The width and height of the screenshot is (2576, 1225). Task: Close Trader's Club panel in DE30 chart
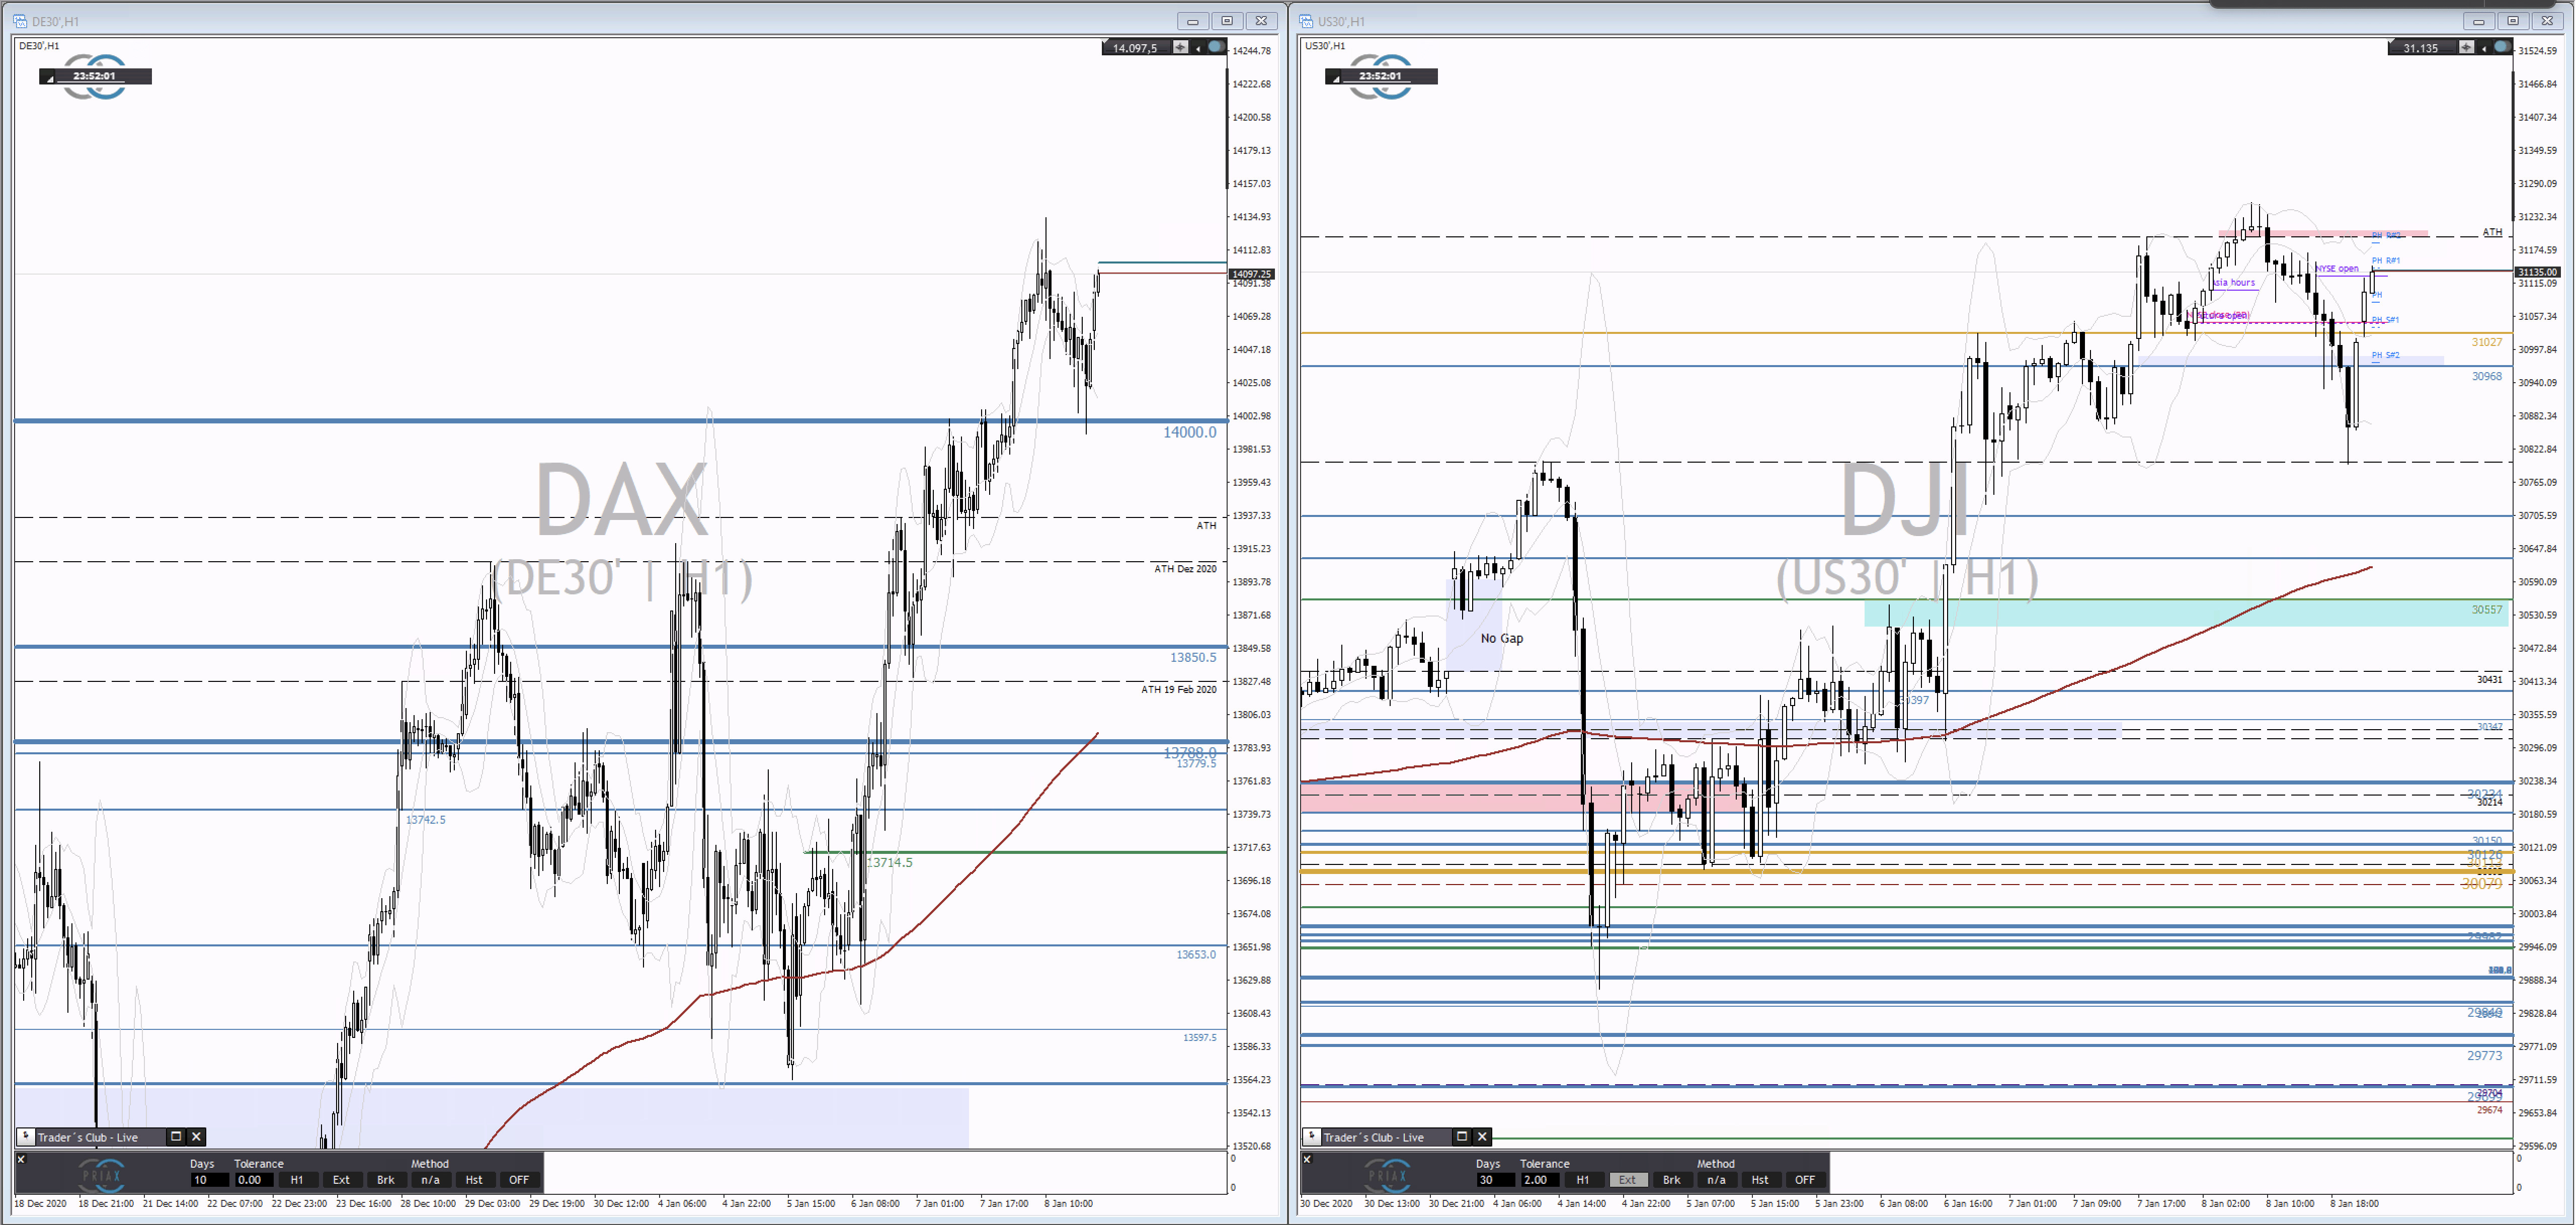point(197,1136)
